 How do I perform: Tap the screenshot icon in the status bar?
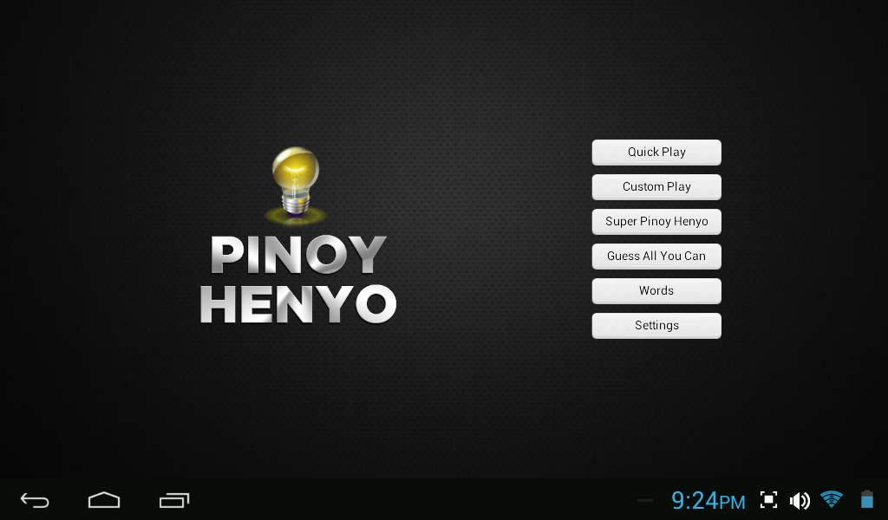(768, 500)
